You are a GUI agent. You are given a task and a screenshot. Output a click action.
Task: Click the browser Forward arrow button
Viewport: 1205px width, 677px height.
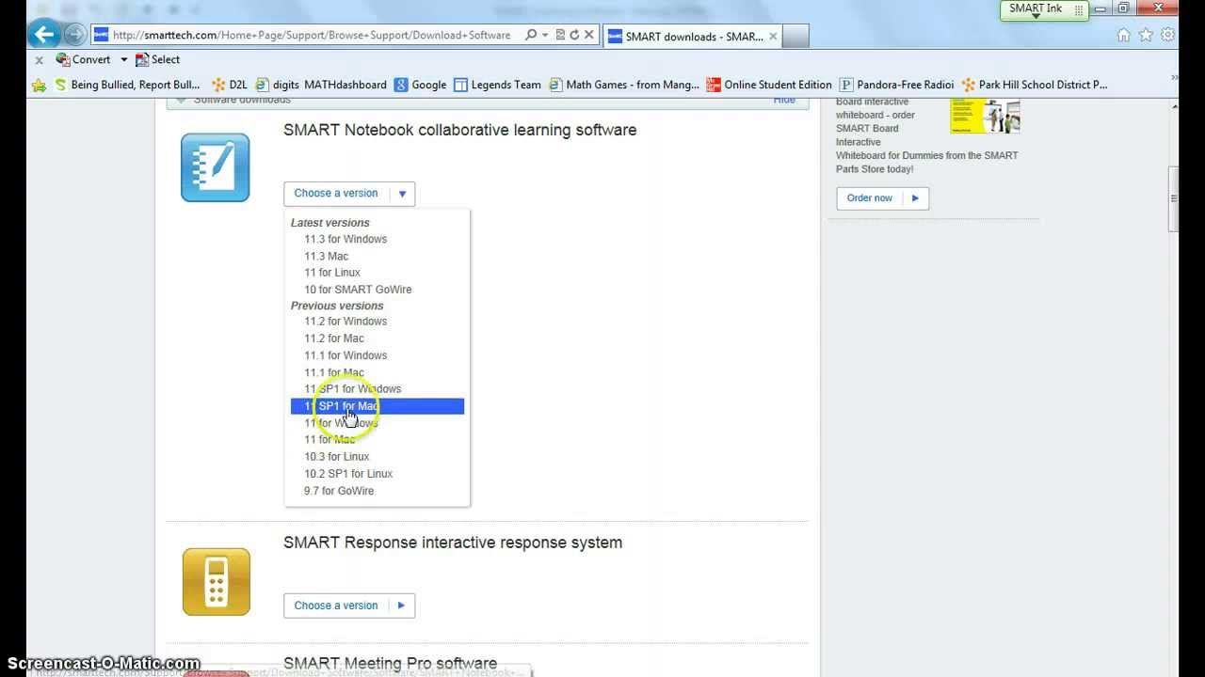tap(74, 36)
